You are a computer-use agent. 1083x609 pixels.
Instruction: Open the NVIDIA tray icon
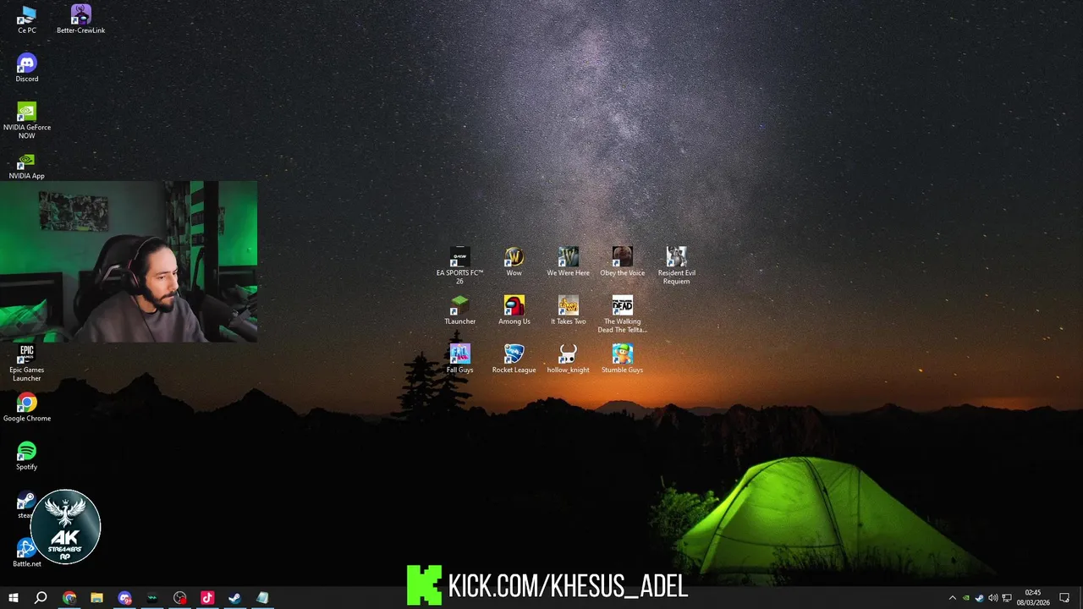[x=965, y=598]
